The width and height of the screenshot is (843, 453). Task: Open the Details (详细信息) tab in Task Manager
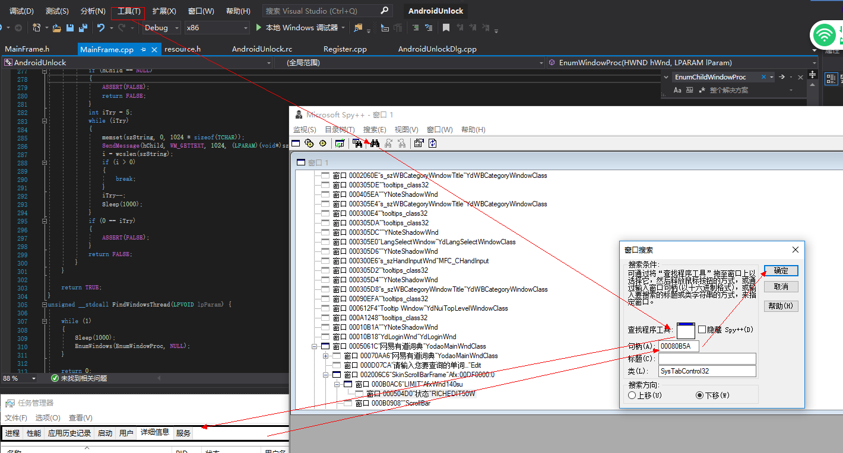(x=155, y=433)
